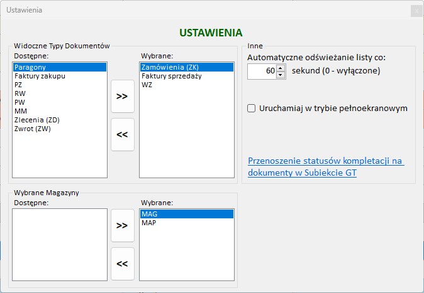The height and width of the screenshot is (293, 424).
Task: Select MAP warehouse in chosen list
Action: [149, 223]
